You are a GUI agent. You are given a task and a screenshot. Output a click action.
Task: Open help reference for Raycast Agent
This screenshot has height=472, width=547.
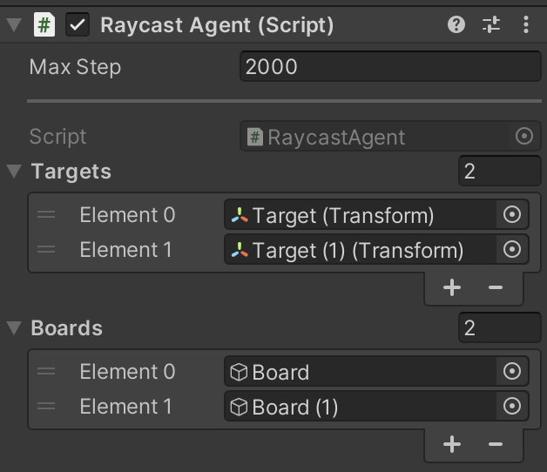pos(456,24)
